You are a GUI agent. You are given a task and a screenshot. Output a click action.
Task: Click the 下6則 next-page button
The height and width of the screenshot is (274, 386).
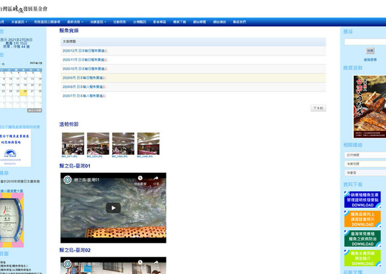click(318, 108)
